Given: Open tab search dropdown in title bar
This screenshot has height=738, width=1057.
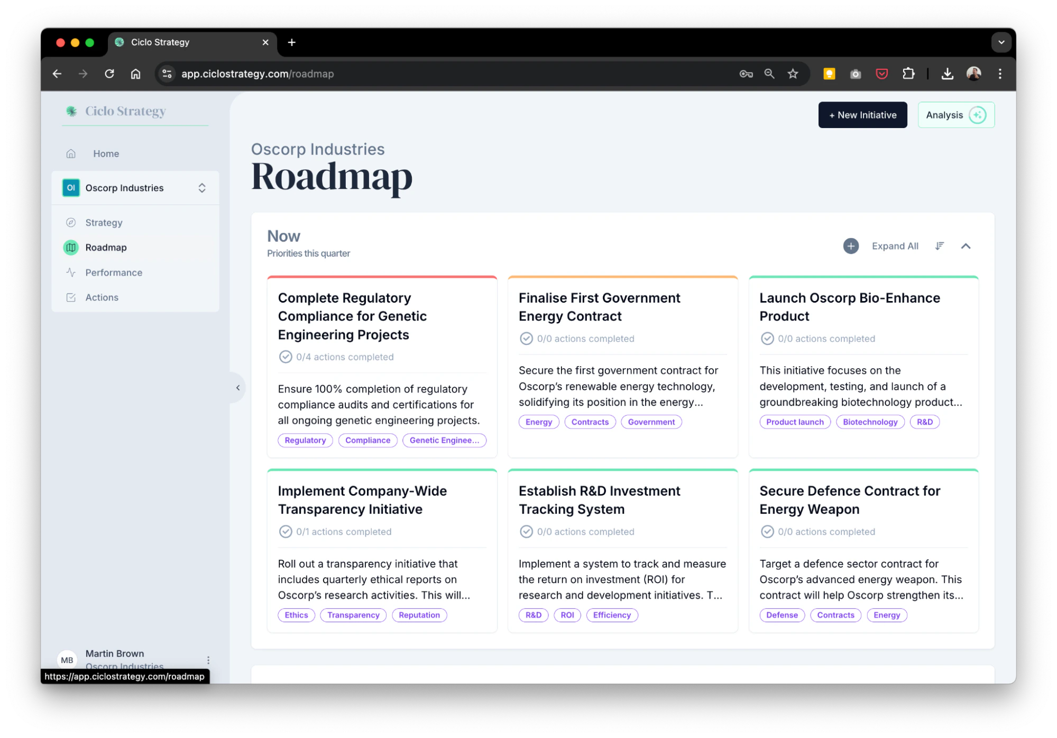Looking at the screenshot, I should point(1001,42).
